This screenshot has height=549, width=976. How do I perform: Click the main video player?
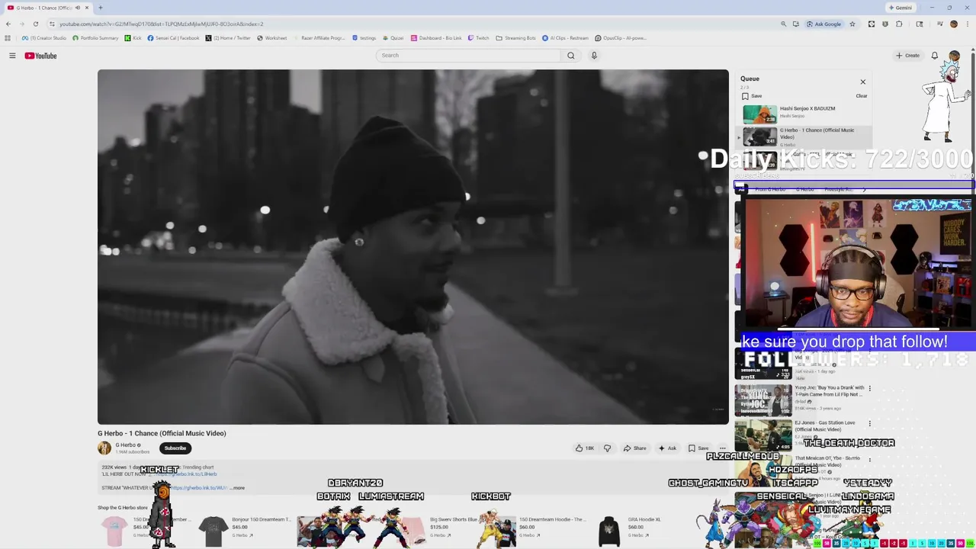tap(413, 246)
